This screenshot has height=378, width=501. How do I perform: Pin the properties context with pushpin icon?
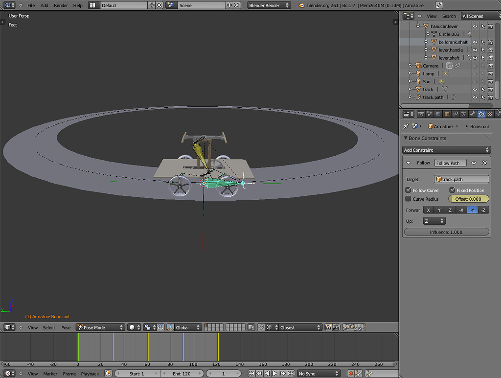click(x=406, y=126)
